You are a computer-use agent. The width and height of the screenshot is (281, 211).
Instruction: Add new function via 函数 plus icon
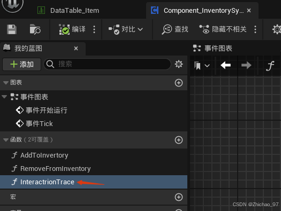tap(179, 140)
